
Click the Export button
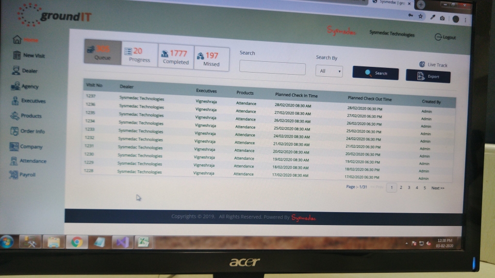428,77
